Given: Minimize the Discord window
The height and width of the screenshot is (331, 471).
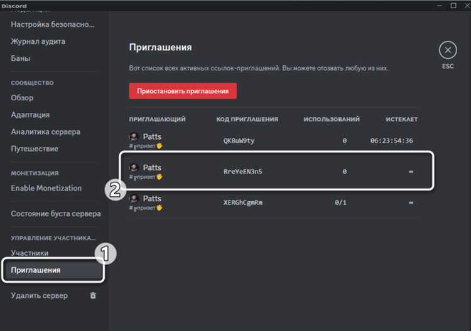Looking at the screenshot, I should pyautogui.click(x=440, y=6).
